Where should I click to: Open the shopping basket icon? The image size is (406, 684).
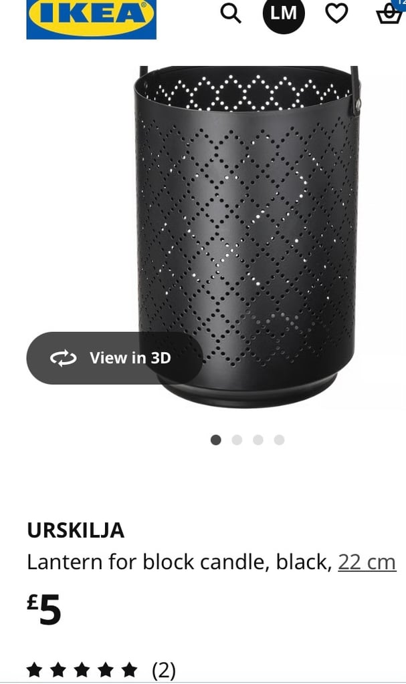coord(389,13)
